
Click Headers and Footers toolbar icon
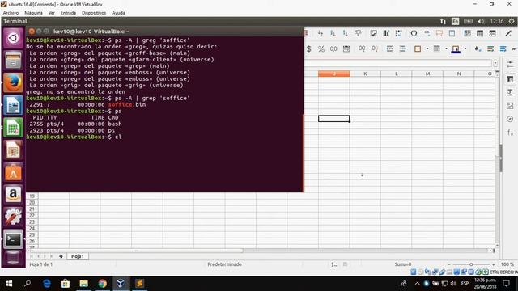tap(452, 33)
